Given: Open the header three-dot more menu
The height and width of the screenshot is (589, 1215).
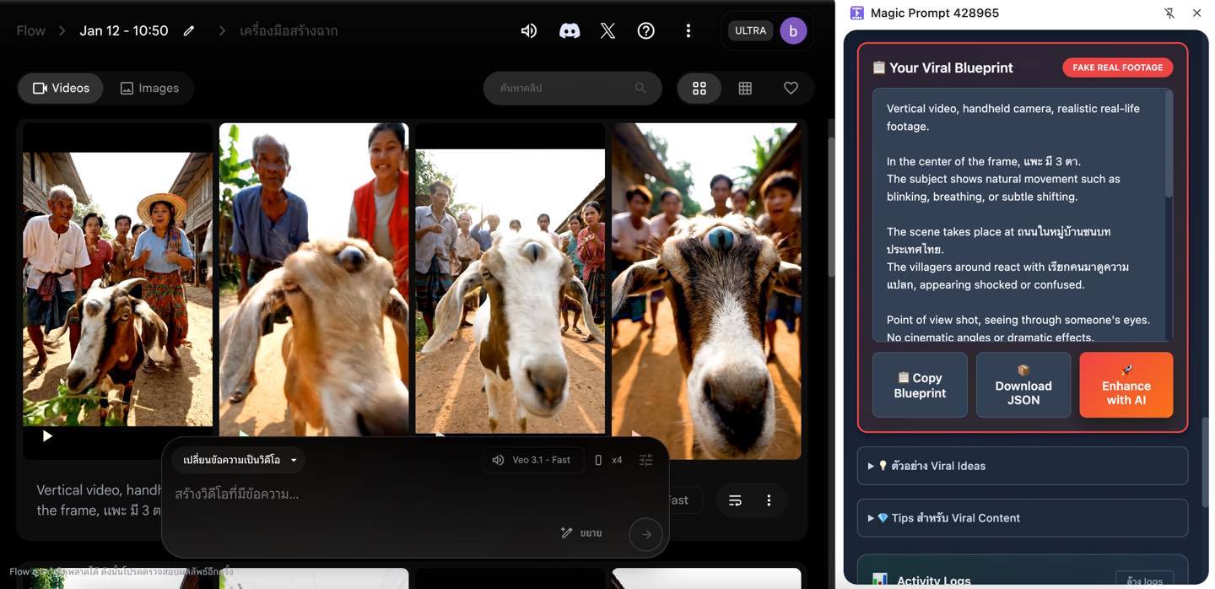Looking at the screenshot, I should (x=688, y=30).
